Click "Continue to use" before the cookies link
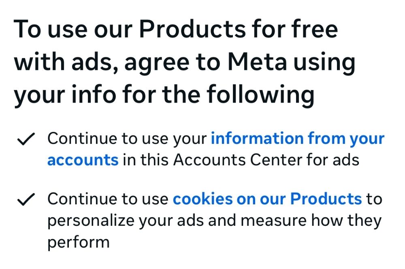 click(x=108, y=199)
